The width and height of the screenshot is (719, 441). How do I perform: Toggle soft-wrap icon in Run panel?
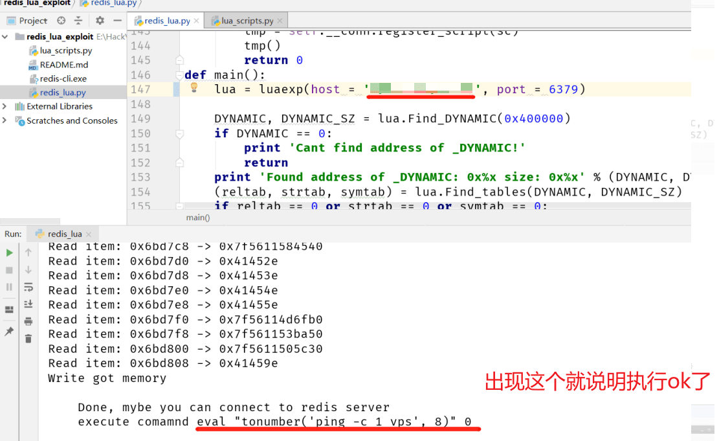point(28,288)
